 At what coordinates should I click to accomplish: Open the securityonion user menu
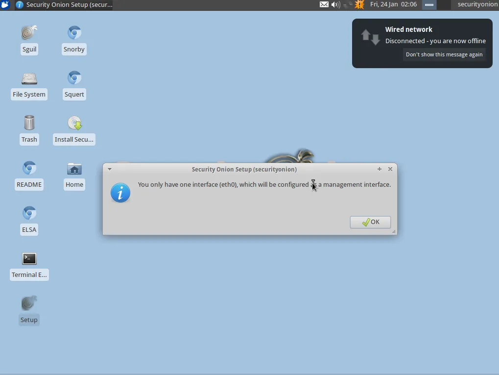[x=477, y=4]
